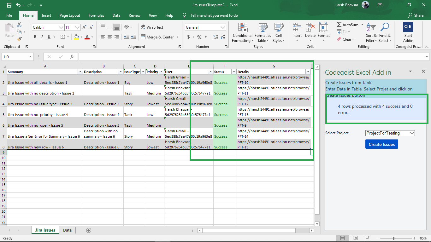Open the Merge & Center dropdown arrow
The image size is (431, 242).
click(177, 37)
